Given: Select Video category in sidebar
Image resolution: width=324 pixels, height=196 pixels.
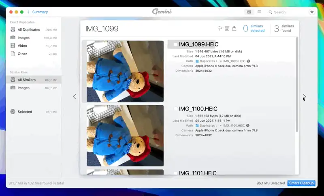Looking at the screenshot, I should coord(34,46).
